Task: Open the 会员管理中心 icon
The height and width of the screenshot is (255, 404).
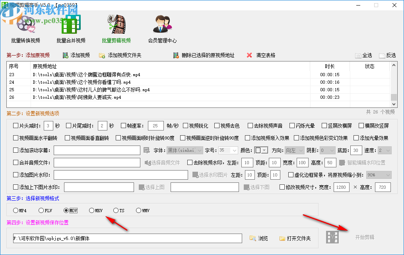Action: pos(162,25)
